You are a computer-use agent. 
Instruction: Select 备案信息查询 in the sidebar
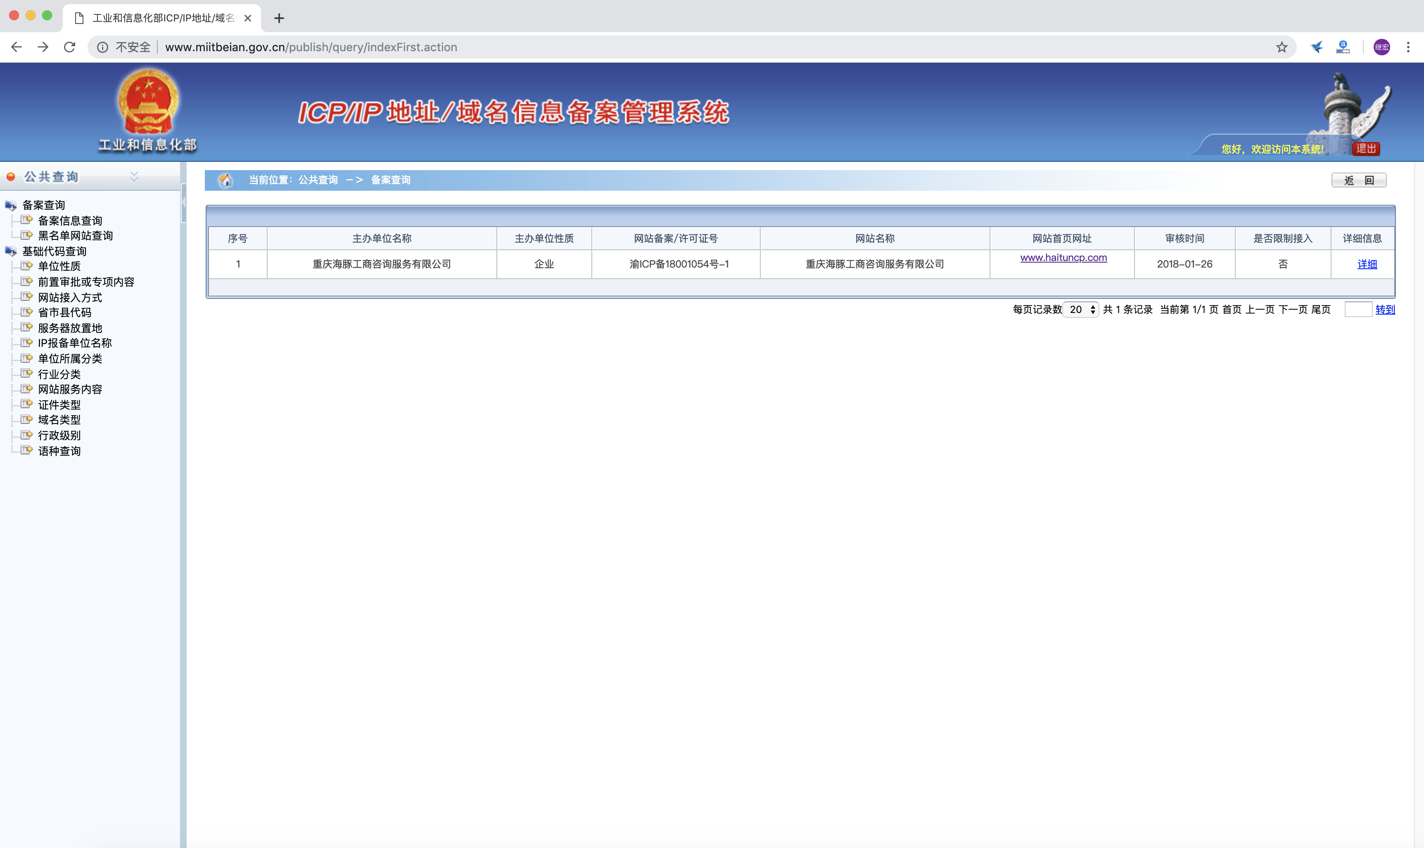click(70, 220)
